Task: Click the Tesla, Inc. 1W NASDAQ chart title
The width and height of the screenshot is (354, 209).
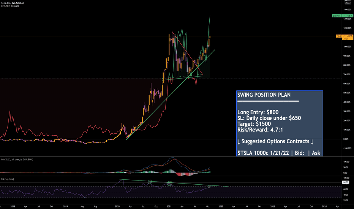Action: point(13,3)
